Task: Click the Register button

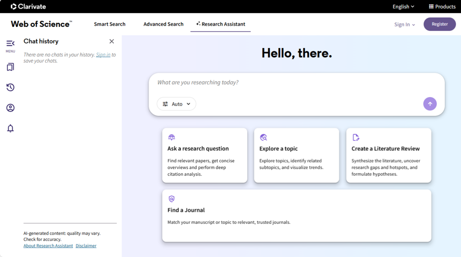Action: pos(439,24)
